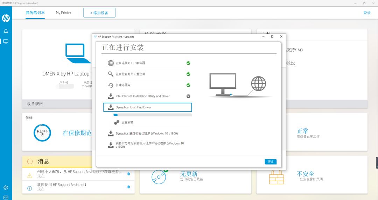
Task: Select the monitor devices icon in sidebar
Action: (x=6, y=41)
